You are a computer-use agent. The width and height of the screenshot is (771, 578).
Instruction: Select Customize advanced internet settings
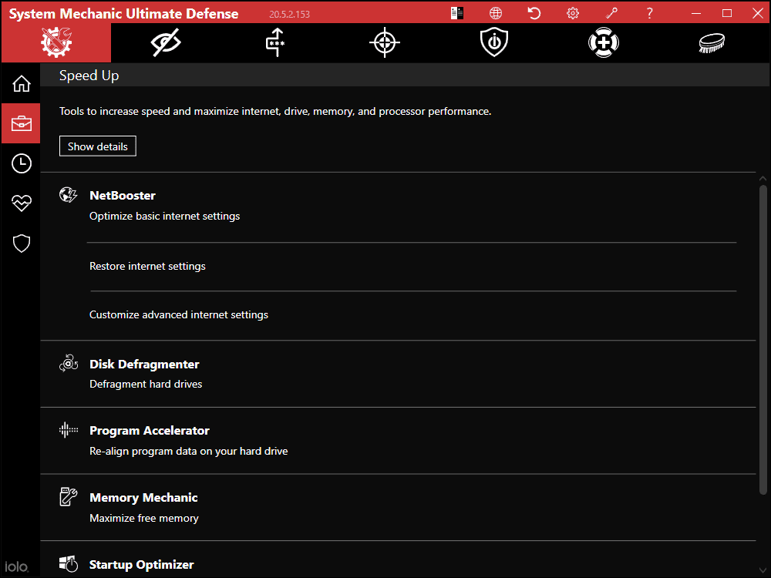point(178,314)
